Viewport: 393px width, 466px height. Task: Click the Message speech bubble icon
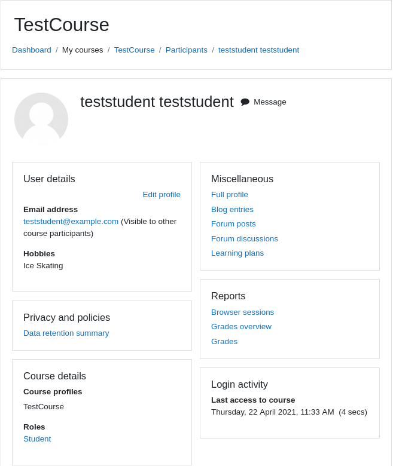coord(245,102)
